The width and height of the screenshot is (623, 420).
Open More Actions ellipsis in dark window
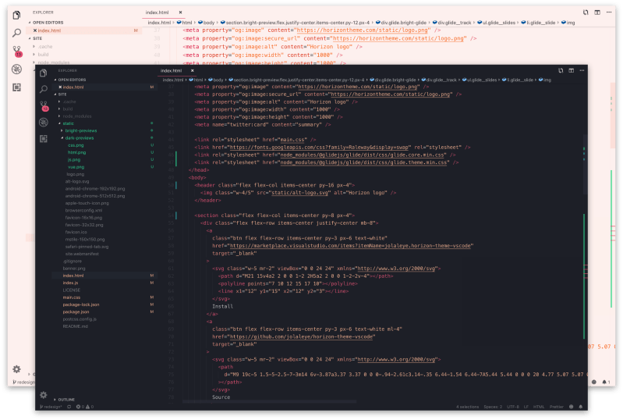pos(582,70)
